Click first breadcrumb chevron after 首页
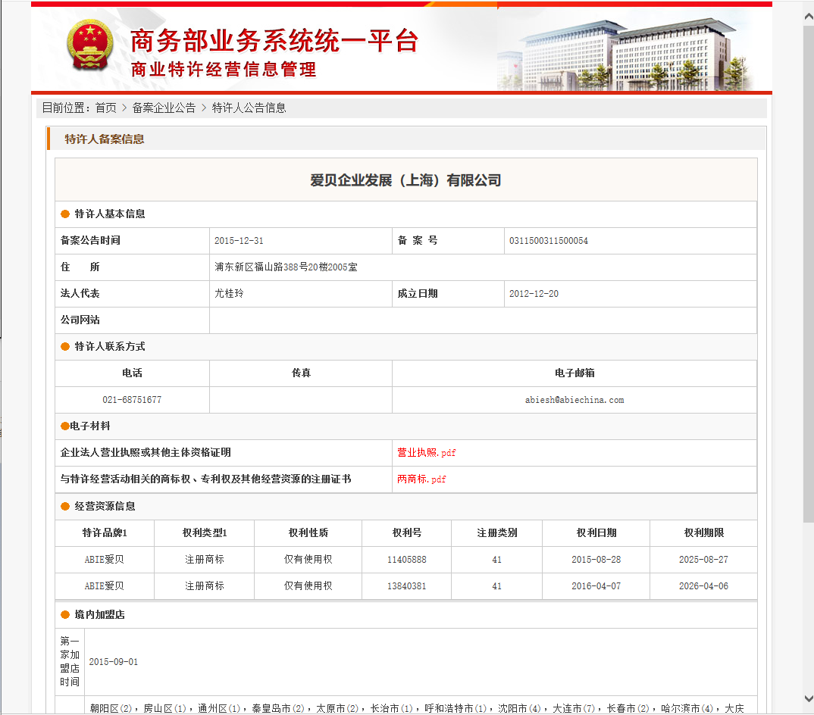 pos(124,108)
